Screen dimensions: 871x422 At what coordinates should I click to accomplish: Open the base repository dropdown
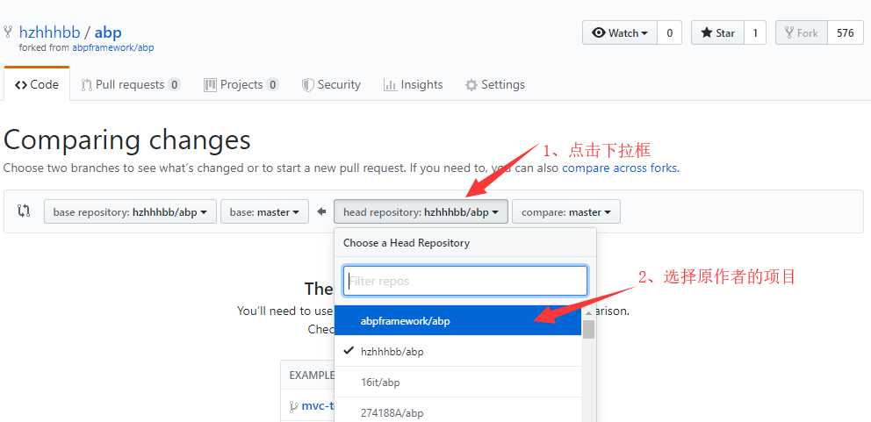(130, 211)
